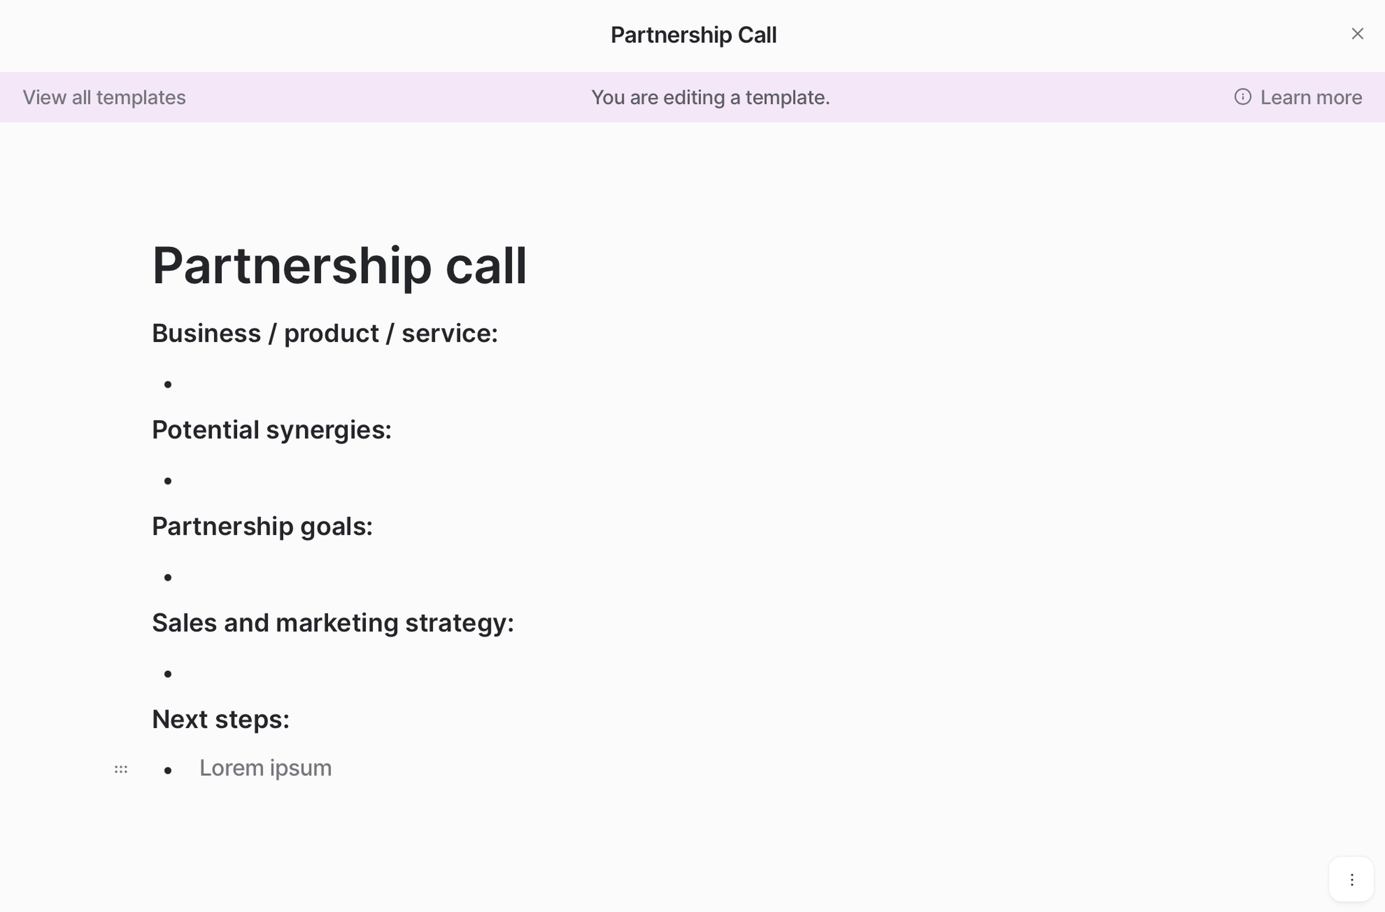The height and width of the screenshot is (912, 1385).
Task: Click the Sales and marketing strategy heading
Action: click(x=333, y=623)
